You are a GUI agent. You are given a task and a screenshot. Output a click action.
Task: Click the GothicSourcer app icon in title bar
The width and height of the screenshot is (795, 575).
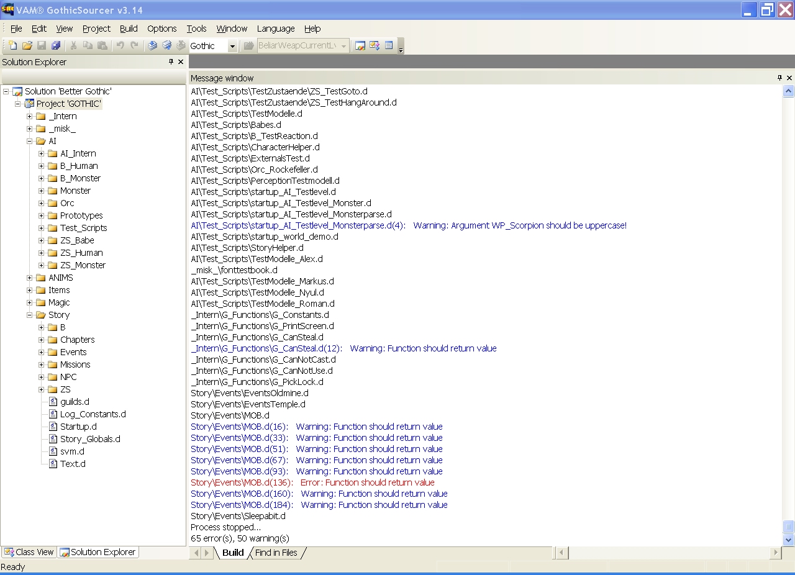(8, 9)
